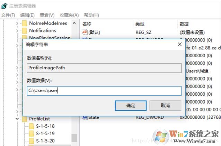Select the Notifications folder icon
Viewport: 221px width, 146px height.
point(25,31)
